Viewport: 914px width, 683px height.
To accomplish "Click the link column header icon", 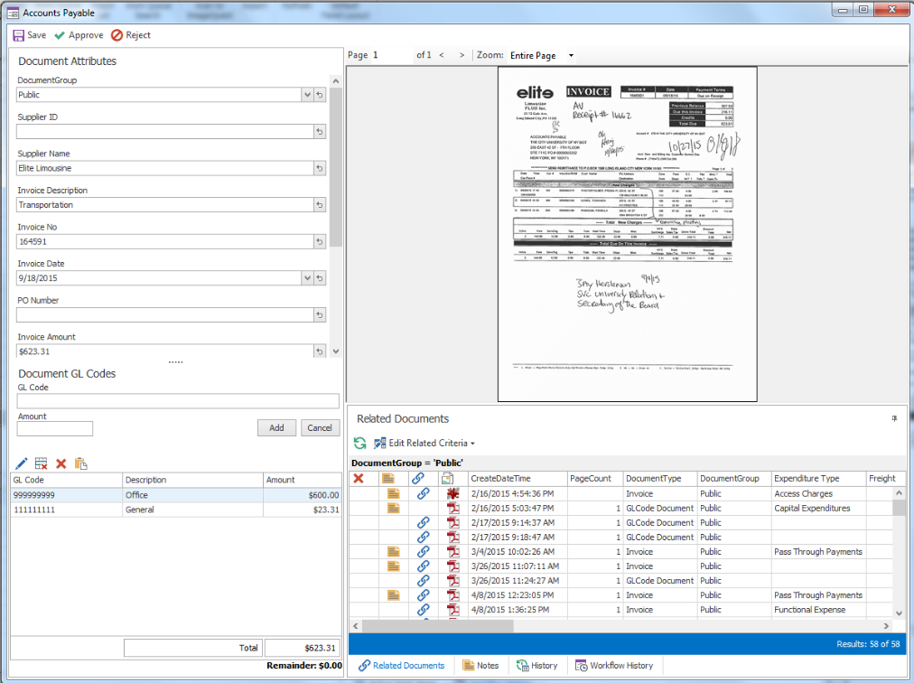I will [x=418, y=478].
